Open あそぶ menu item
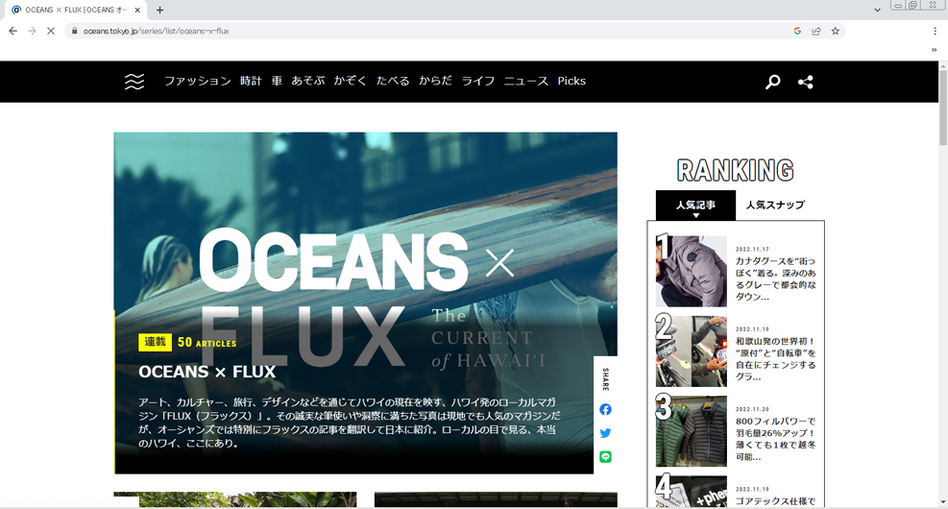This screenshot has height=509, width=948. pos(307,81)
